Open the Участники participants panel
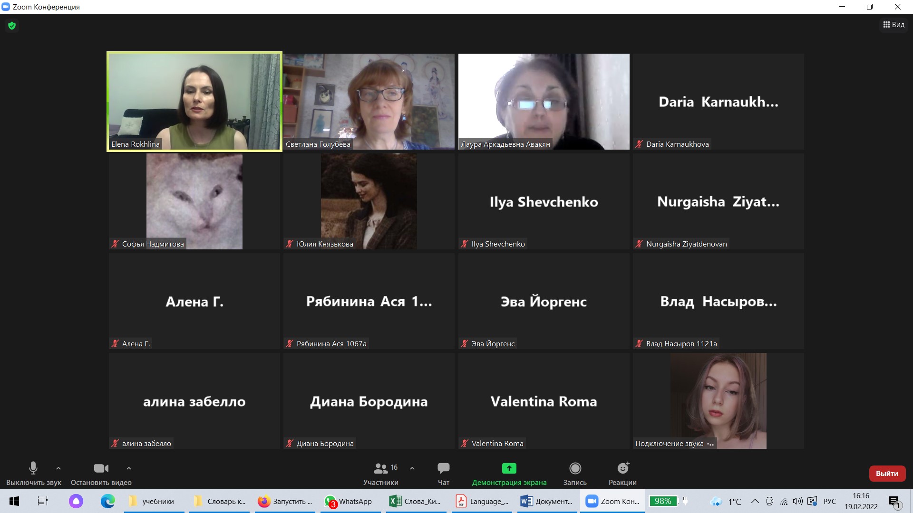 tap(381, 474)
